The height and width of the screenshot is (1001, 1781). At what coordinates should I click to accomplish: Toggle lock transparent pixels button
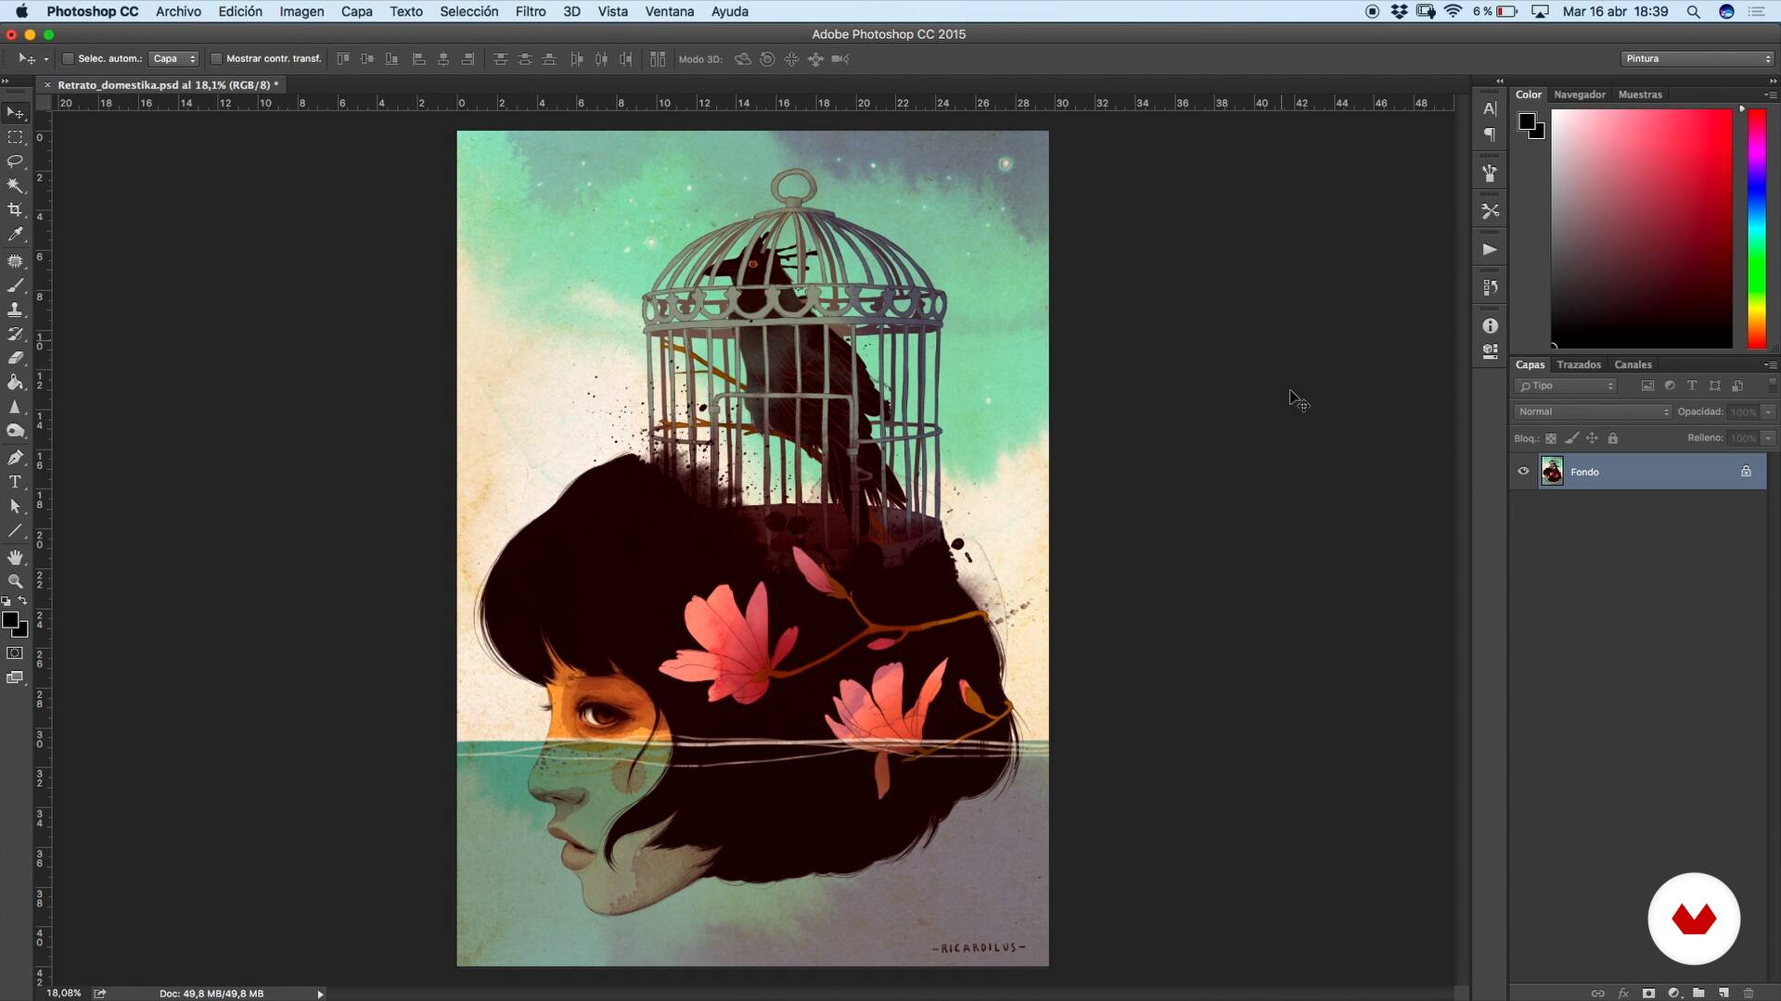pyautogui.click(x=1551, y=438)
